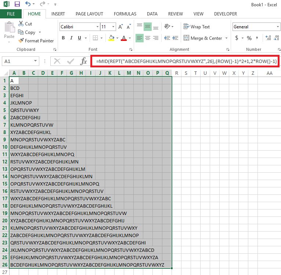This screenshot has width=281, height=275.
Task: Toggle Align Left
Action: (140, 38)
